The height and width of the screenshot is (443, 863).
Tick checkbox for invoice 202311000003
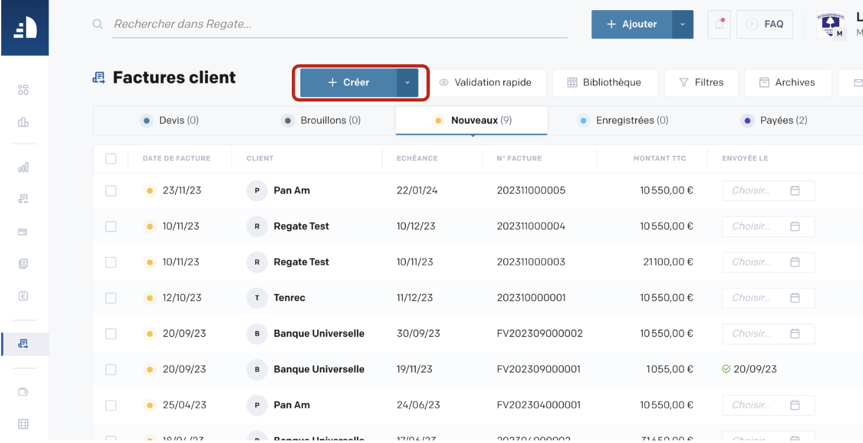pyautogui.click(x=111, y=262)
